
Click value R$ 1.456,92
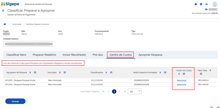[203, 85]
